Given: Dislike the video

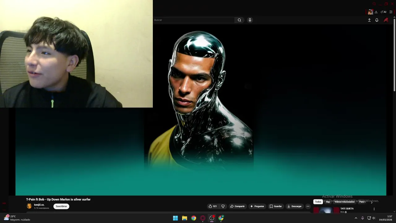Looking at the screenshot, I should [223, 206].
